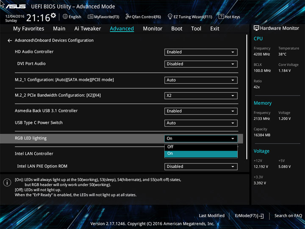Viewport: 305px width, 229px height.
Task: Click the EZ Tuning Wizard lightbulb icon
Action: click(170, 17)
